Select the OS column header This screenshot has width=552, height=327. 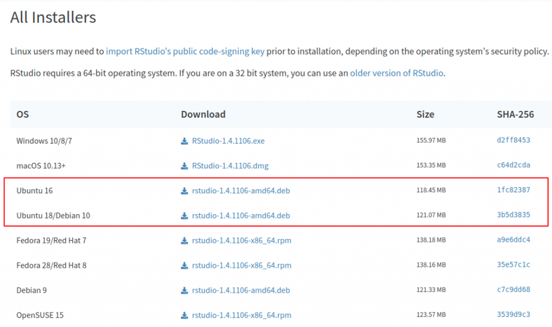22,114
